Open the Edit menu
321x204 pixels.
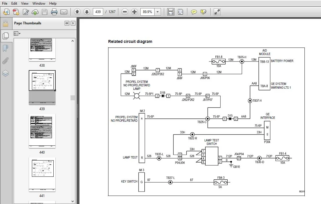(x=14, y=3)
